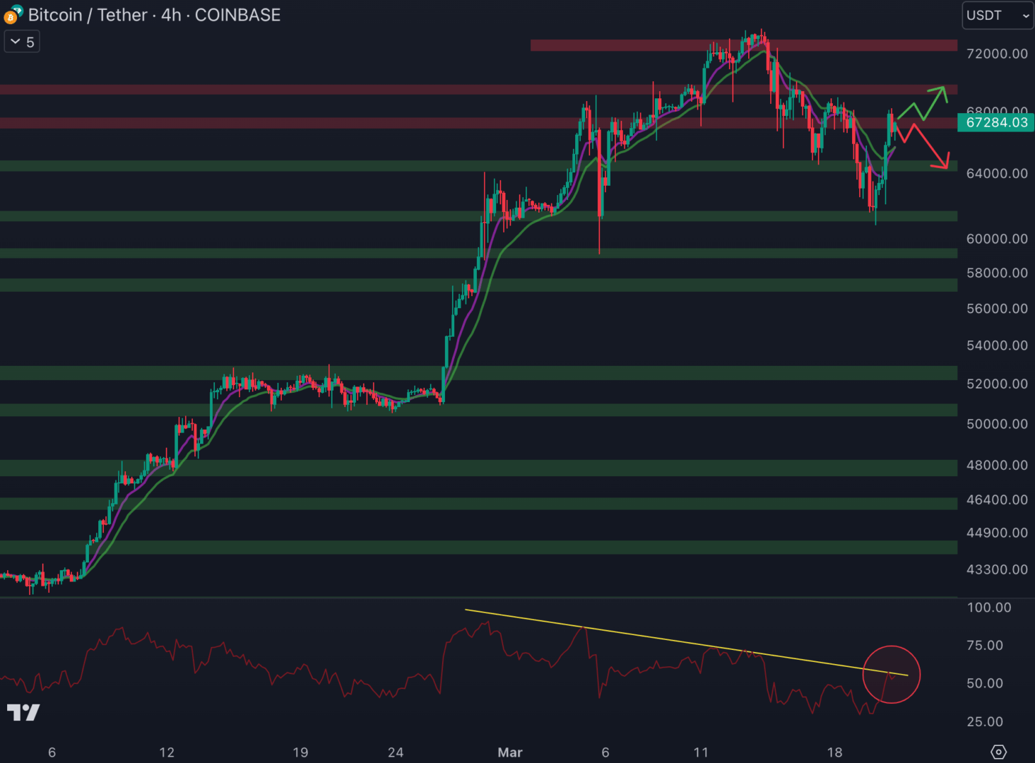Screen dimensions: 1035x763
Task: Click the Mar label on the time axis
Action: point(509,752)
